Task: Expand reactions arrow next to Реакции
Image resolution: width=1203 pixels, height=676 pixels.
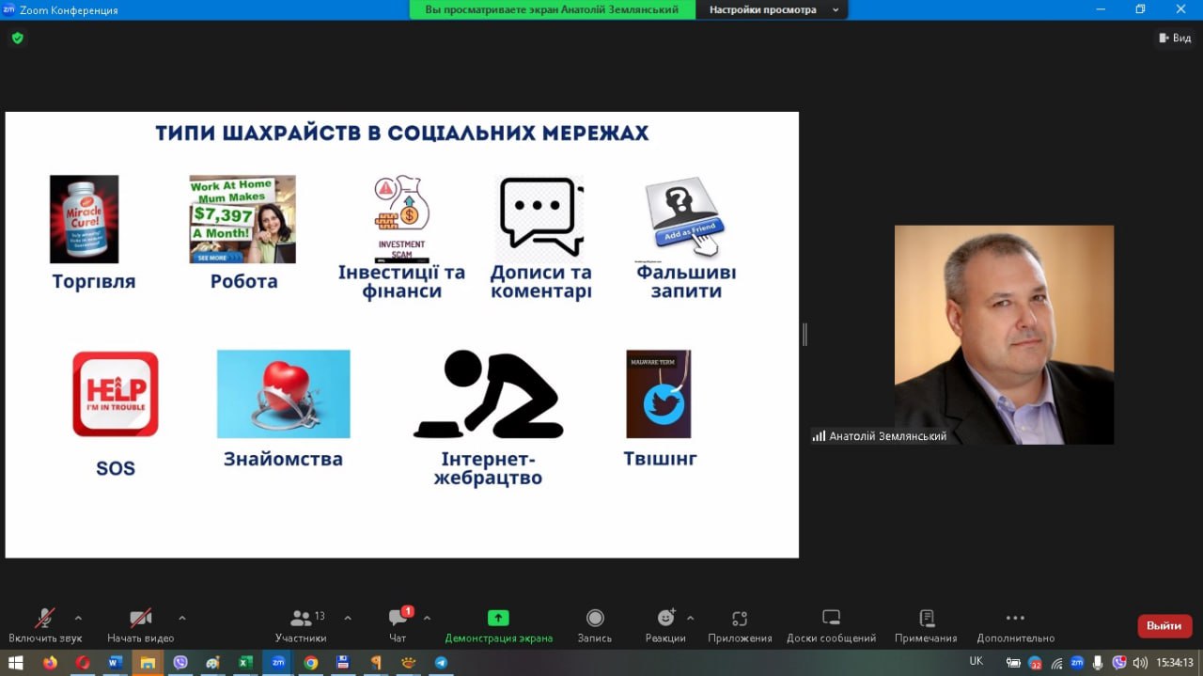Action: (x=690, y=618)
